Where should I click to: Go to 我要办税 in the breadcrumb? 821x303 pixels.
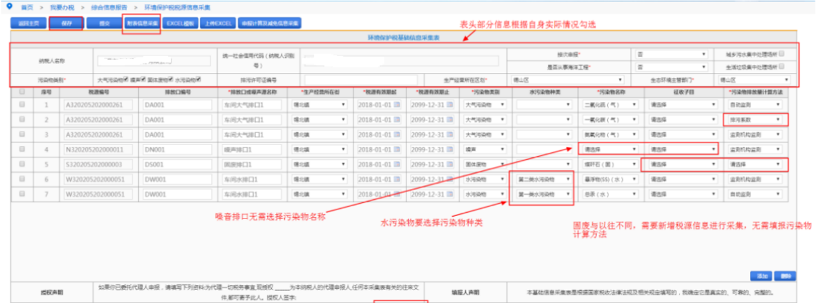pyautogui.click(x=58, y=6)
